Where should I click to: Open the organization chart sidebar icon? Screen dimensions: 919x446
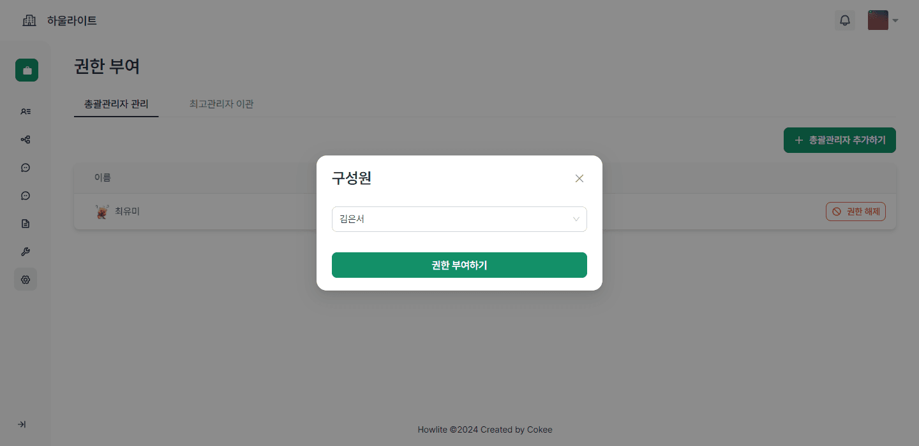26,140
